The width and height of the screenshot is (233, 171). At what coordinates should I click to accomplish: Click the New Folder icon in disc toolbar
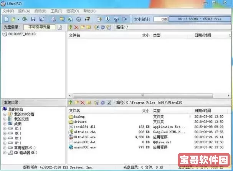[x=82, y=27]
